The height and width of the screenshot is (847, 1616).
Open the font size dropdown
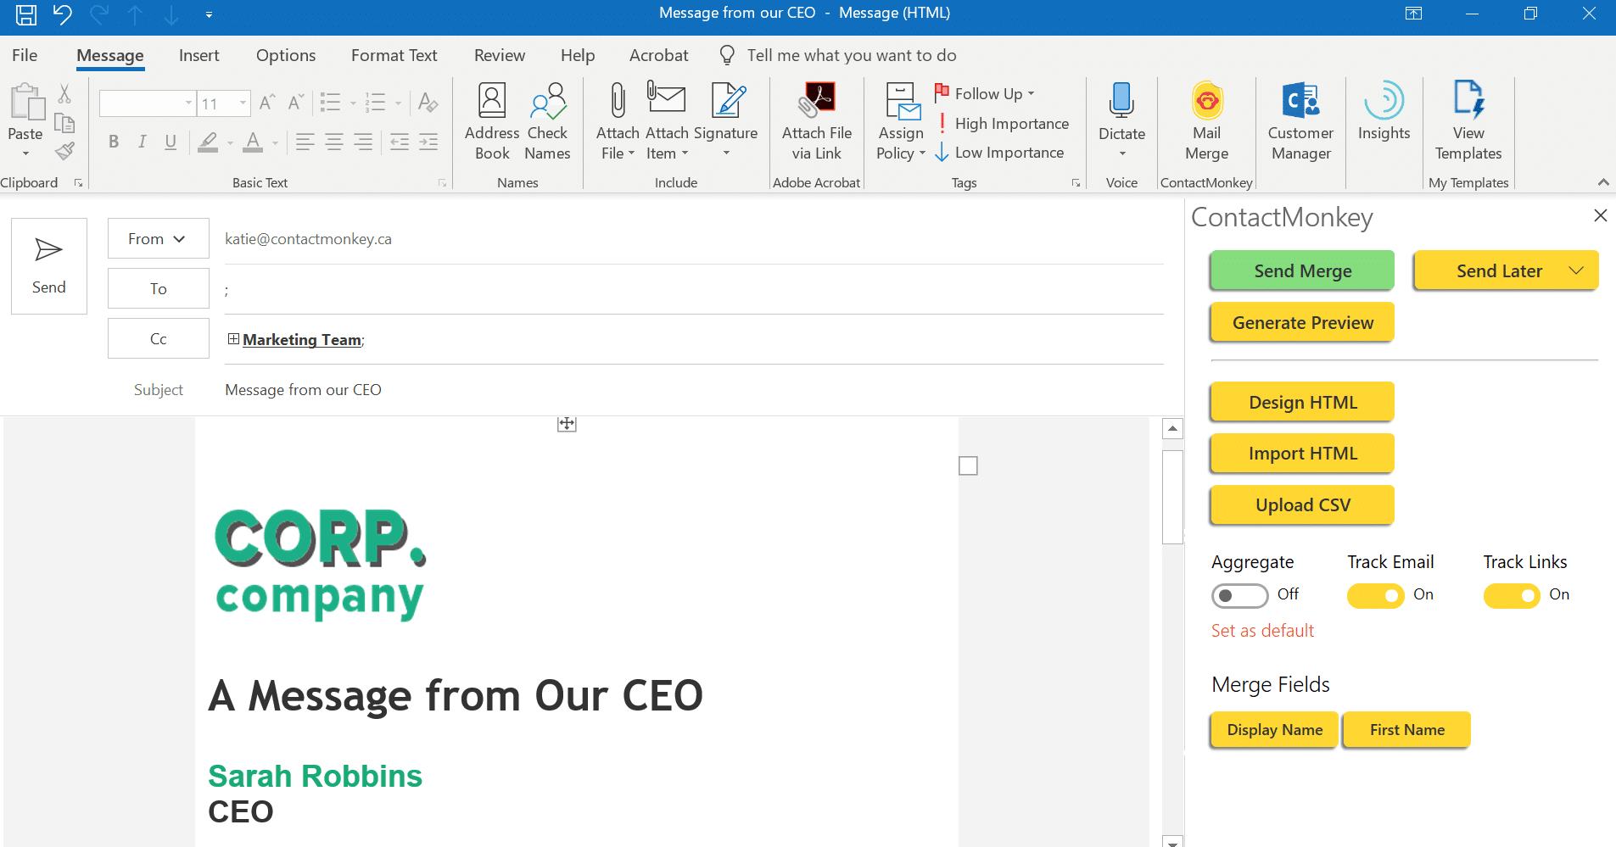[x=243, y=103]
